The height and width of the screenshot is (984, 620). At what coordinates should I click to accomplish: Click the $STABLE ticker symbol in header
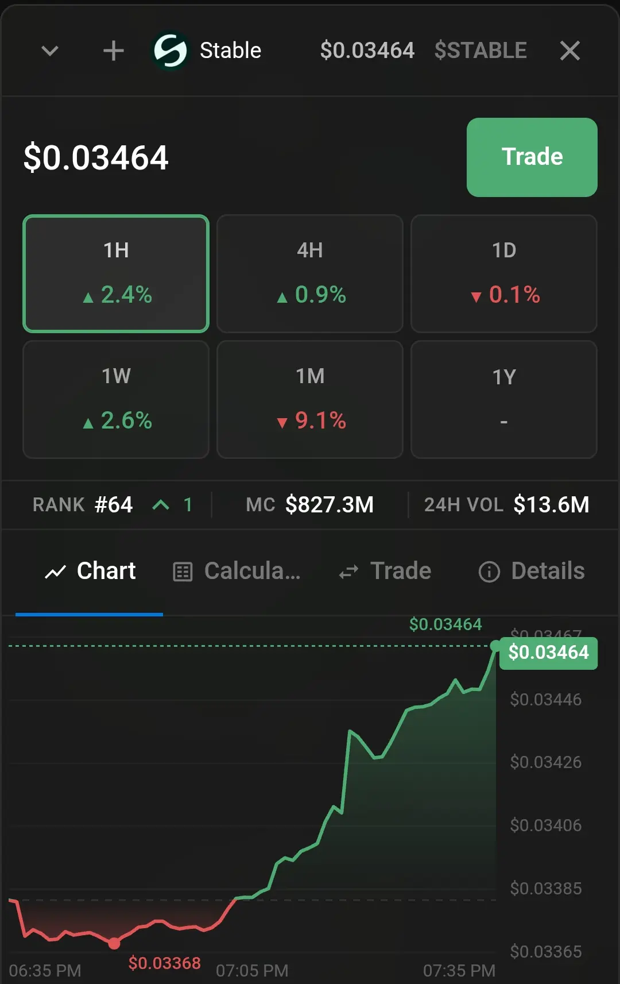[480, 51]
